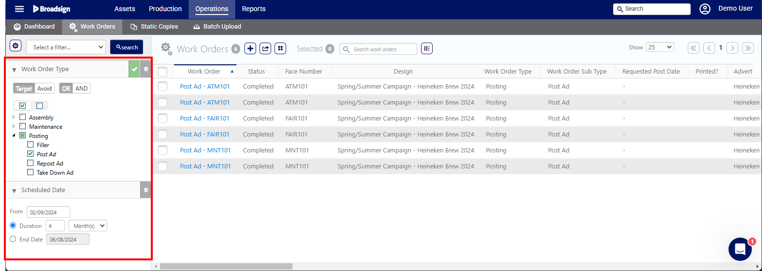Viewport: 762px width, 271px height.
Task: Open the Month(s) duration unit dropdown
Action: [x=88, y=226]
